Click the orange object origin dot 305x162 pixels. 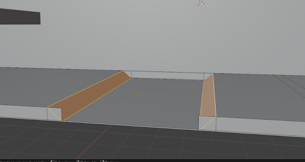(137, 94)
